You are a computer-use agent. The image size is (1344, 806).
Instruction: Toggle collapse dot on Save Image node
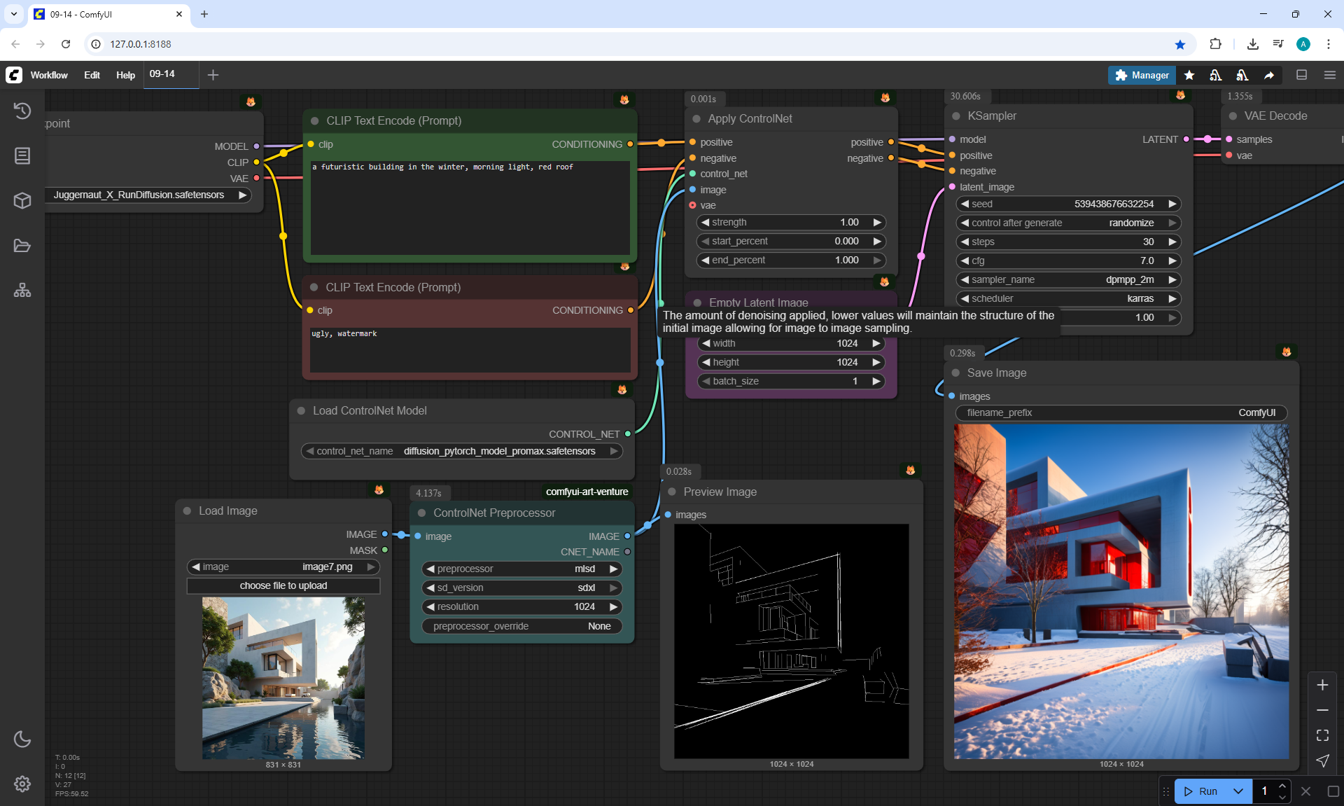(955, 373)
